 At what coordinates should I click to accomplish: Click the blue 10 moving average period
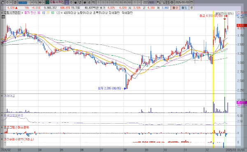[44, 13]
